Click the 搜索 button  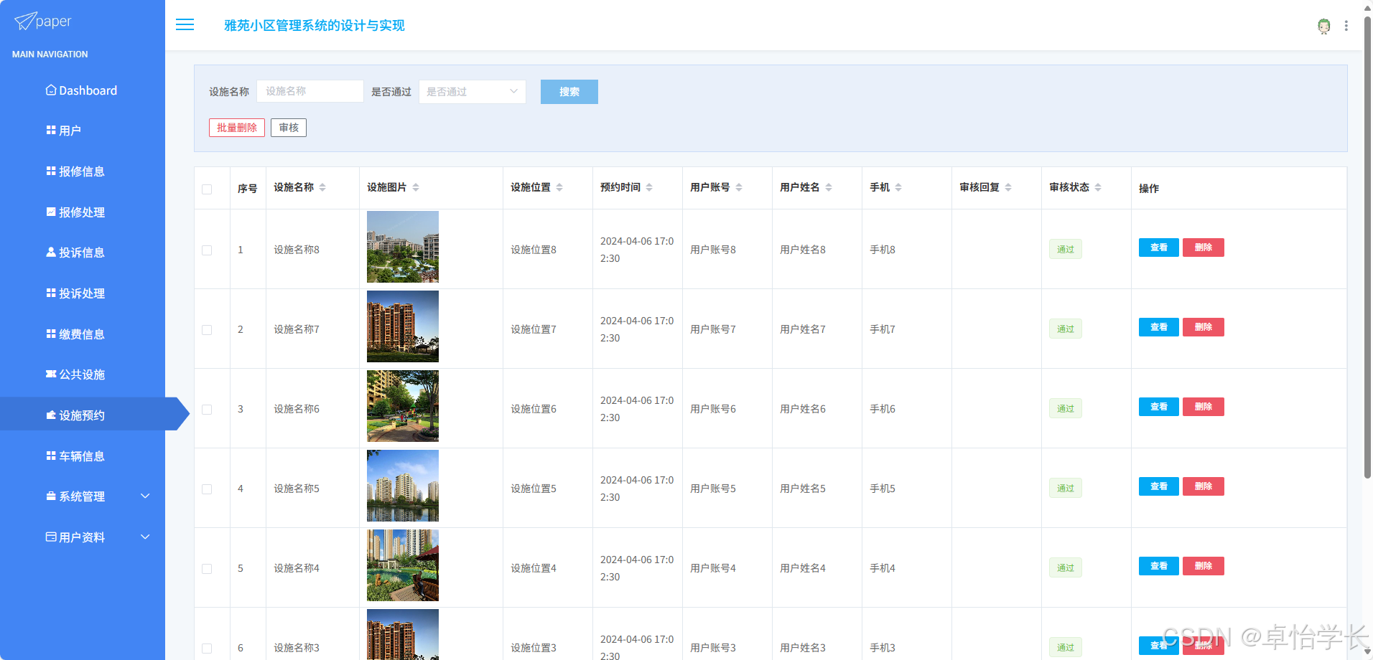[569, 92]
